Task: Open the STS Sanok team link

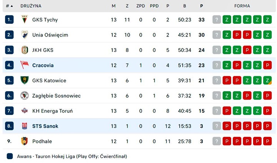Action: (x=45, y=126)
